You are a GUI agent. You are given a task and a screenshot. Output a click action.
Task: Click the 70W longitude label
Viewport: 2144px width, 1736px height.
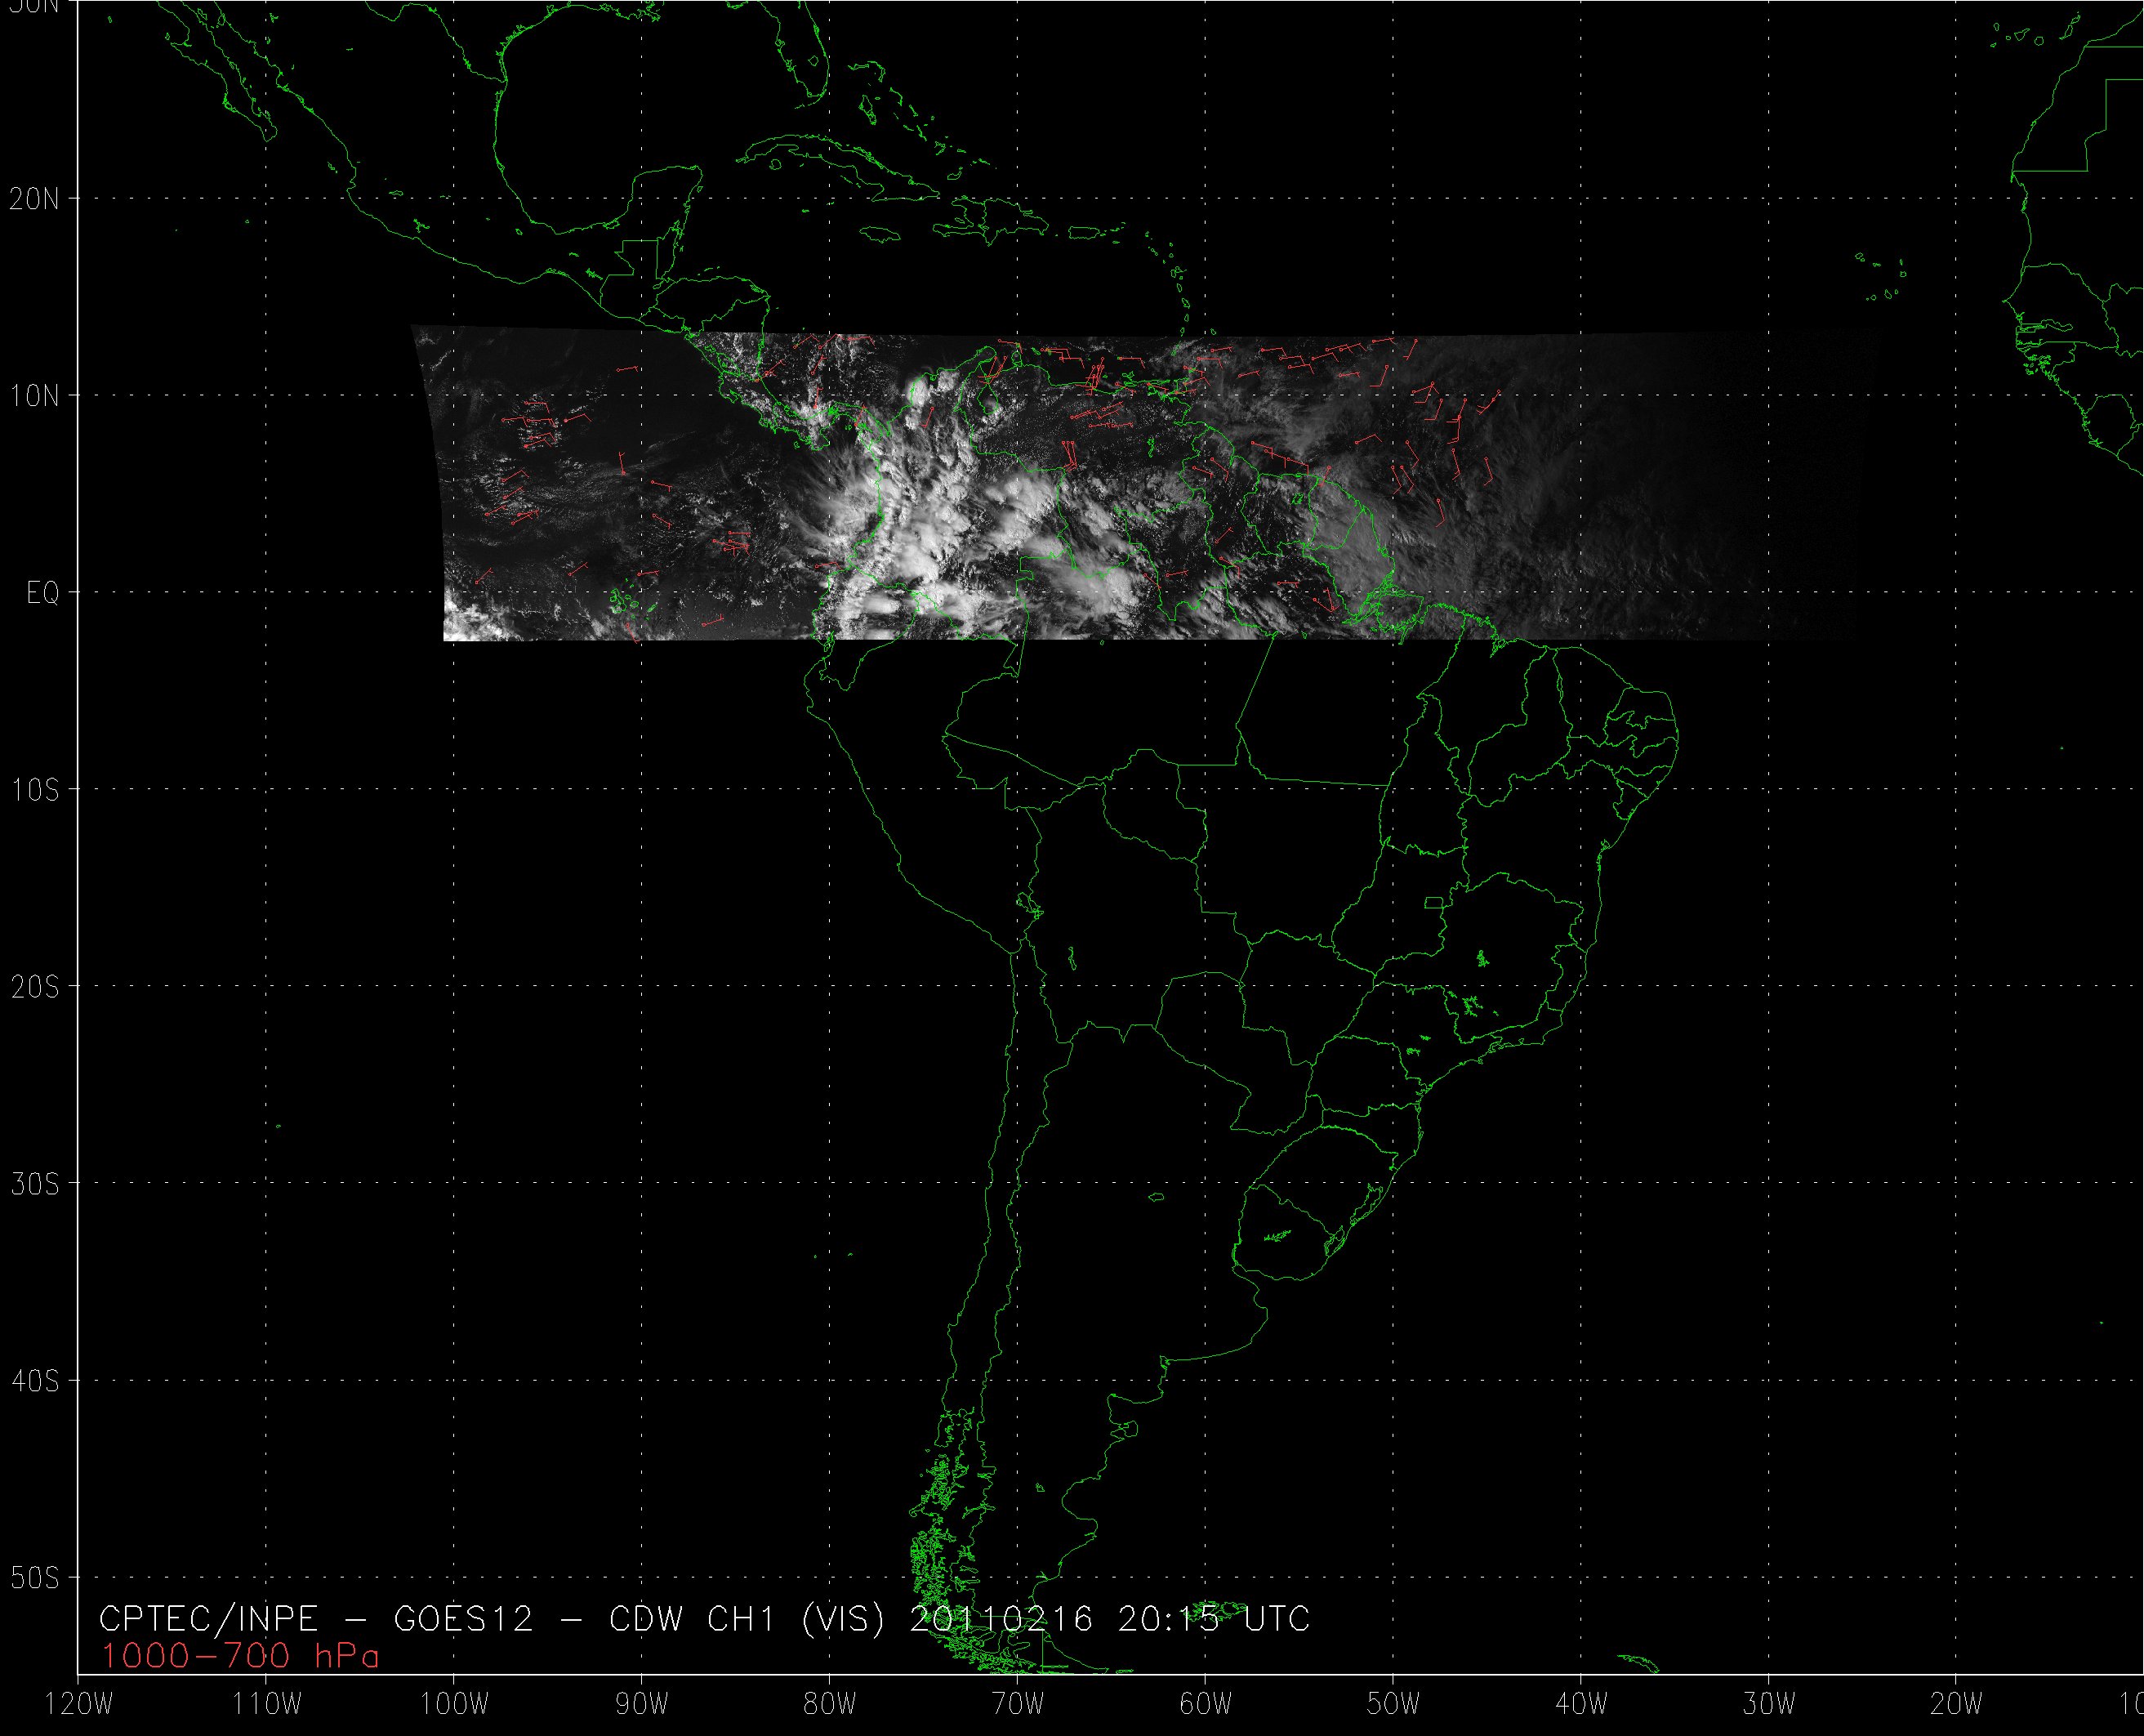[1018, 1705]
